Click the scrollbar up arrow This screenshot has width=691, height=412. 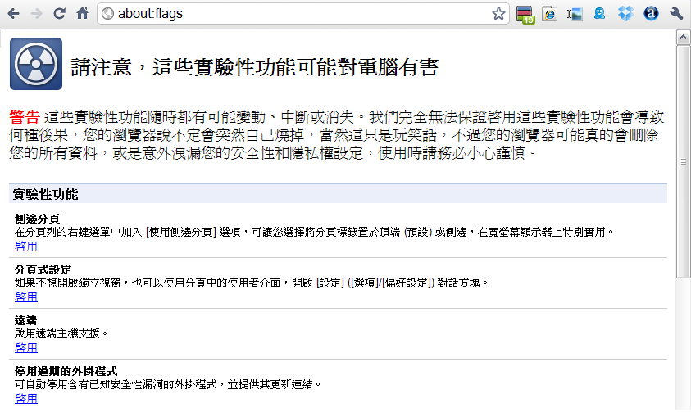(683, 38)
